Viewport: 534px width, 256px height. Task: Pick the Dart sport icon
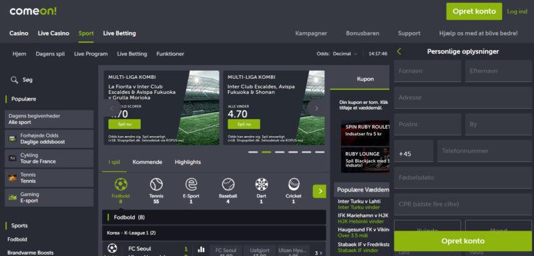[x=262, y=185]
